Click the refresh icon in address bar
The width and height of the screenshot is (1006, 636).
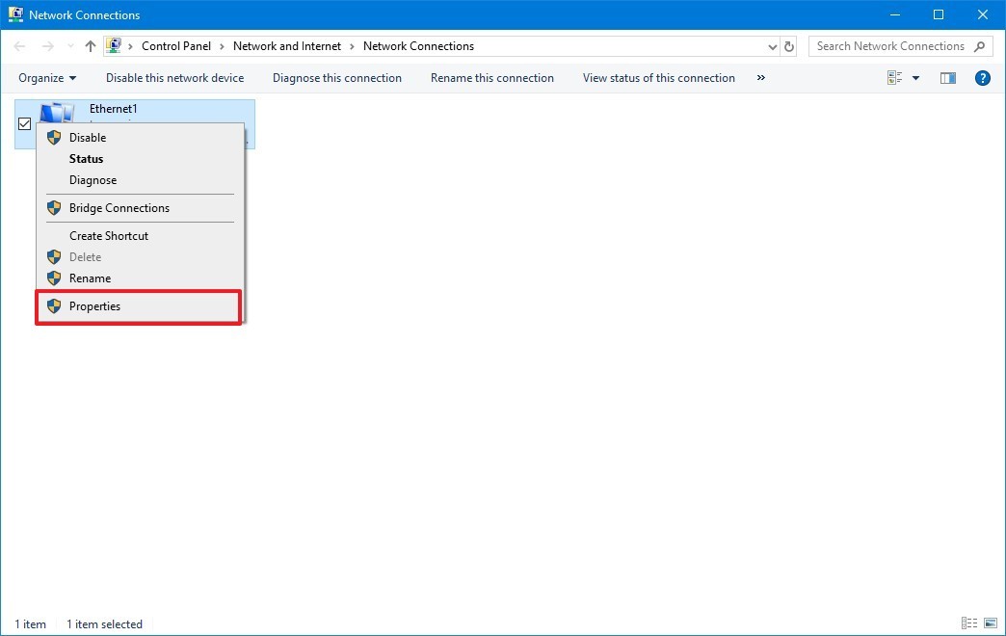pos(788,45)
